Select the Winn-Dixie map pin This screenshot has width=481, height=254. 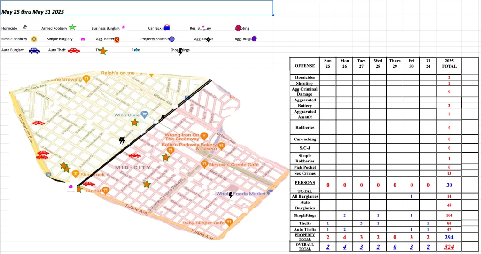pyautogui.click(x=145, y=115)
